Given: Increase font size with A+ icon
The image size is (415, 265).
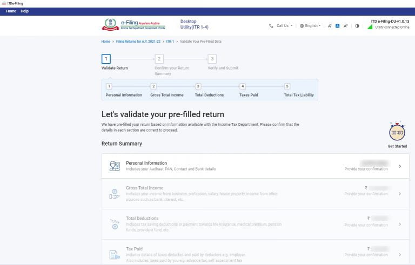Looking at the screenshot, I should 345,25.
